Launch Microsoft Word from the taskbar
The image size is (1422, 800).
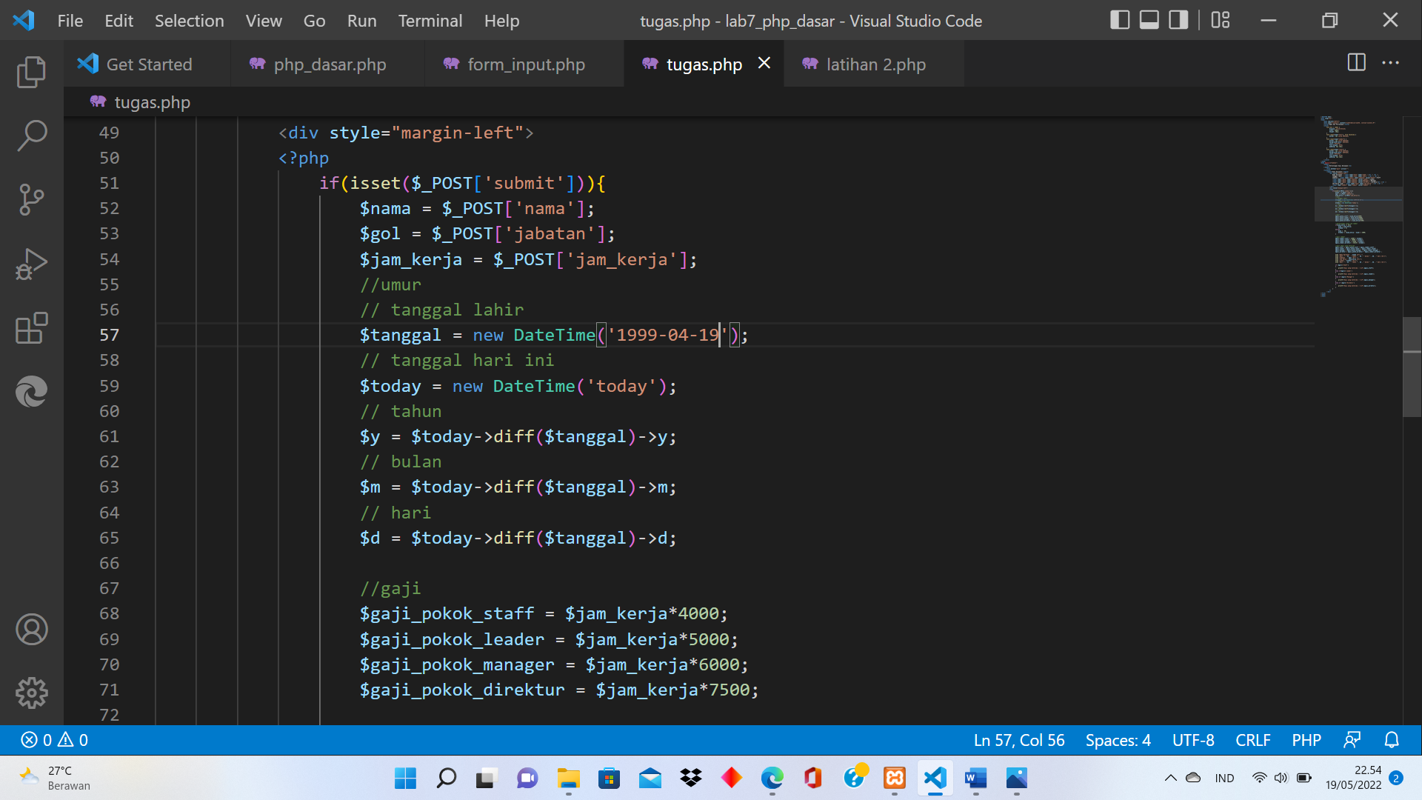(975, 779)
